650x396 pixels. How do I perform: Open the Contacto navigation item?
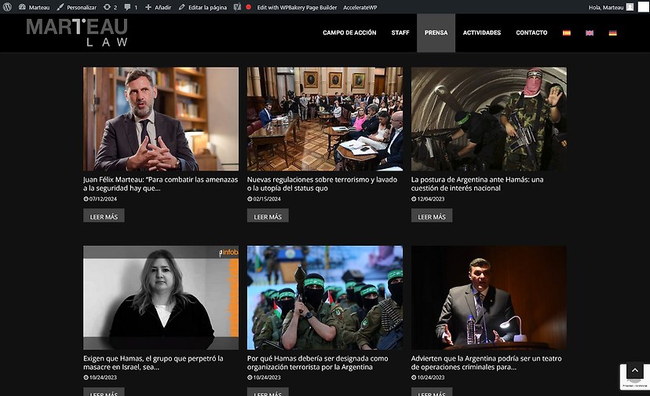(531, 32)
